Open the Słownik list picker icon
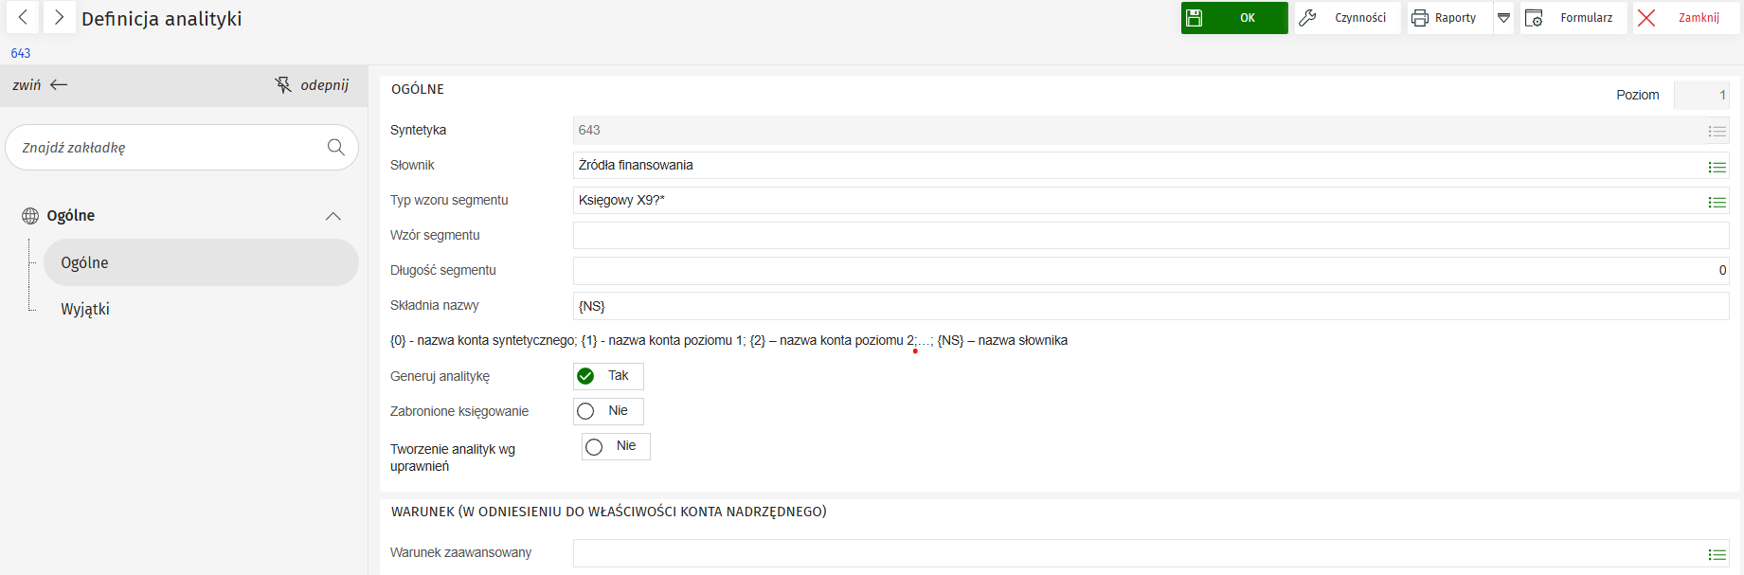 coord(1717,167)
